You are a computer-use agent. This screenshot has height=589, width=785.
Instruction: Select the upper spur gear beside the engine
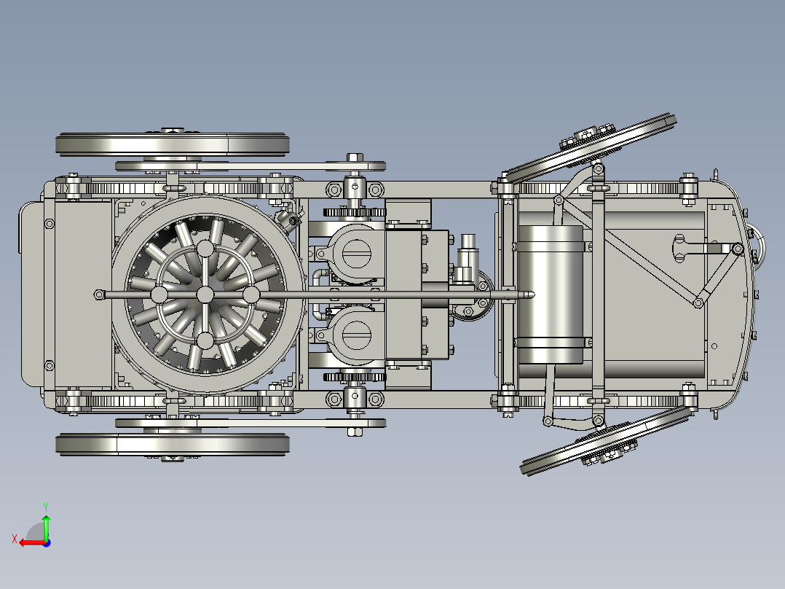click(x=355, y=213)
